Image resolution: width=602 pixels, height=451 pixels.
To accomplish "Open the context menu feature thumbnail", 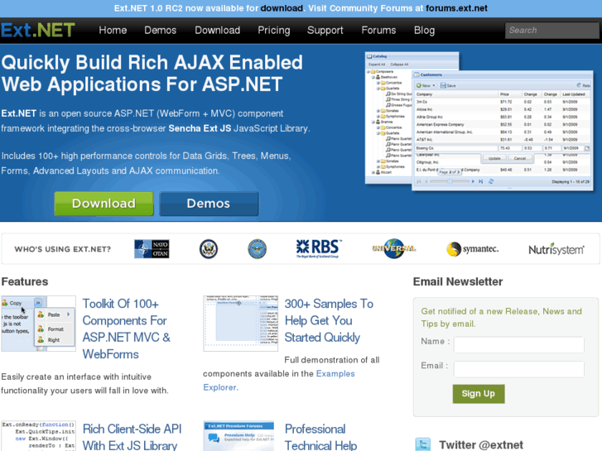I will [38, 324].
